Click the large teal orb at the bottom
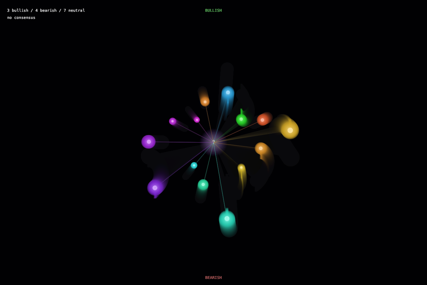This screenshot has width=427, height=285. (227, 218)
